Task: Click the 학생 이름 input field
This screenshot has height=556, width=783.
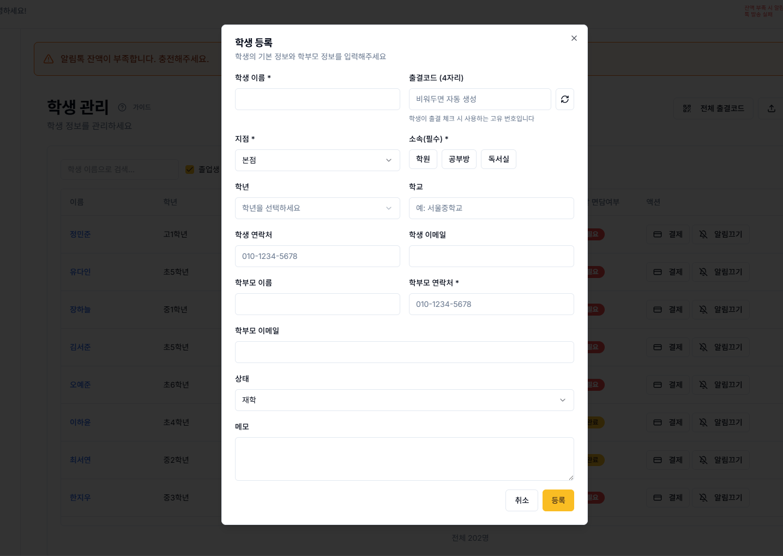Action: tap(317, 99)
